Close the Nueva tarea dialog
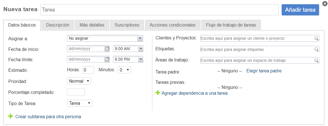Image resolution: width=328 pixels, height=126 pixels. [x=325, y=3]
